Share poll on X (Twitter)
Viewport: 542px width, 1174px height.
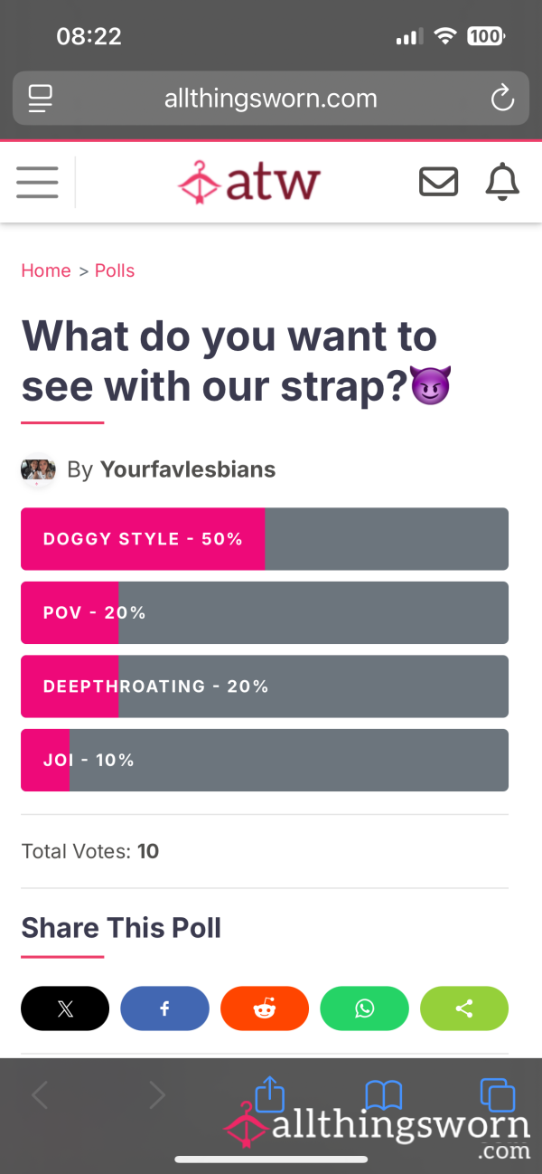(x=65, y=1008)
